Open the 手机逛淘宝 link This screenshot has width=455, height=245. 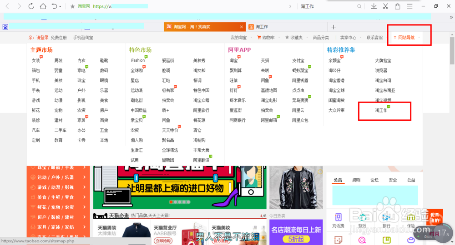click(x=83, y=38)
